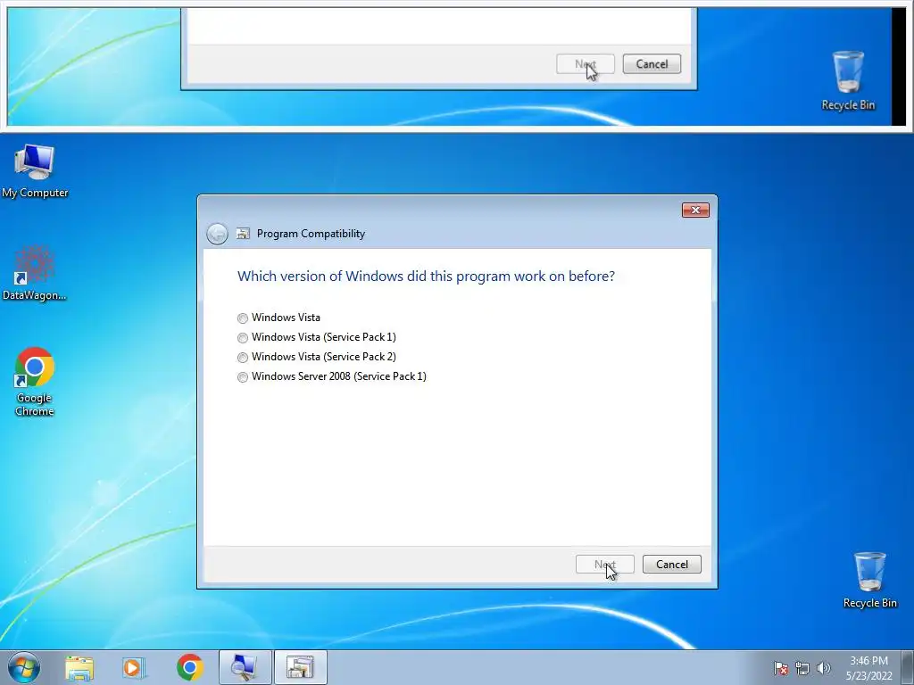Click the 'Which version of Windows' heading

(426, 276)
